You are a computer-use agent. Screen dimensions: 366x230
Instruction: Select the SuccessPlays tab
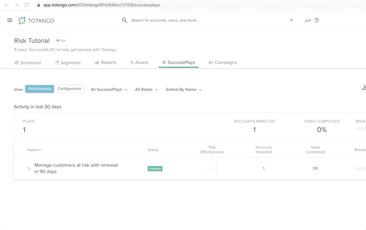pos(179,62)
